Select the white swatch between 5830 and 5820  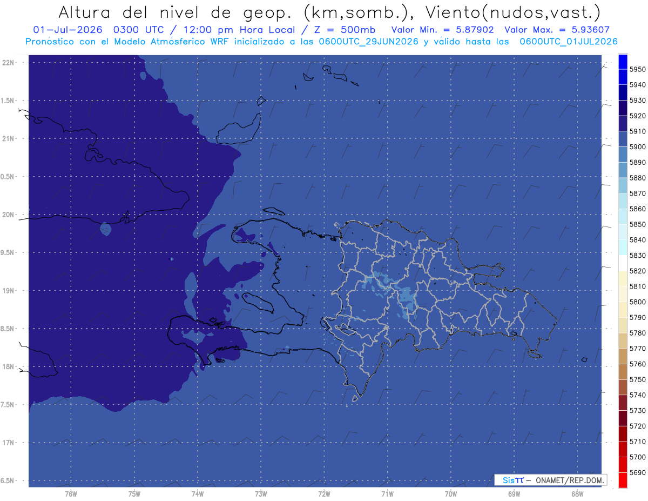(623, 263)
